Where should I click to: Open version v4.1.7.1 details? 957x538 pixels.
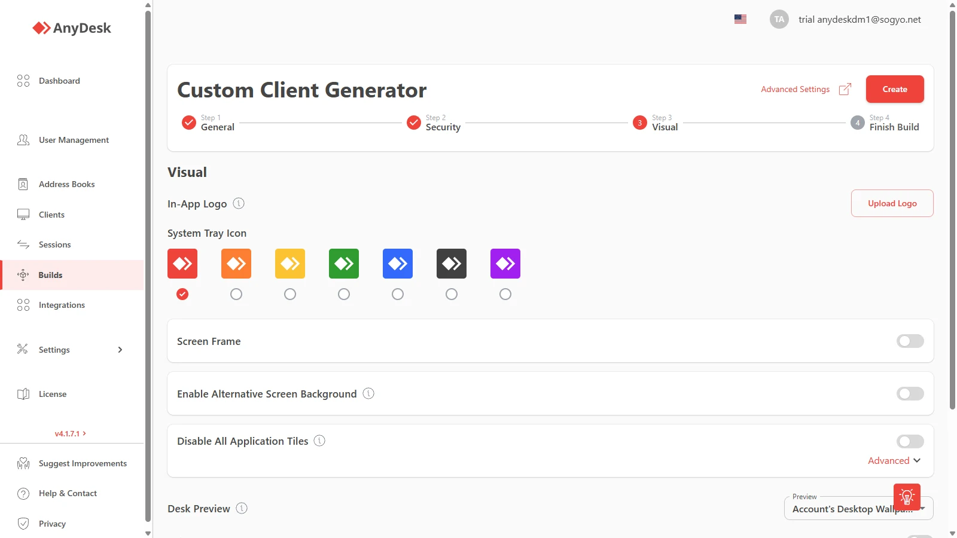71,433
